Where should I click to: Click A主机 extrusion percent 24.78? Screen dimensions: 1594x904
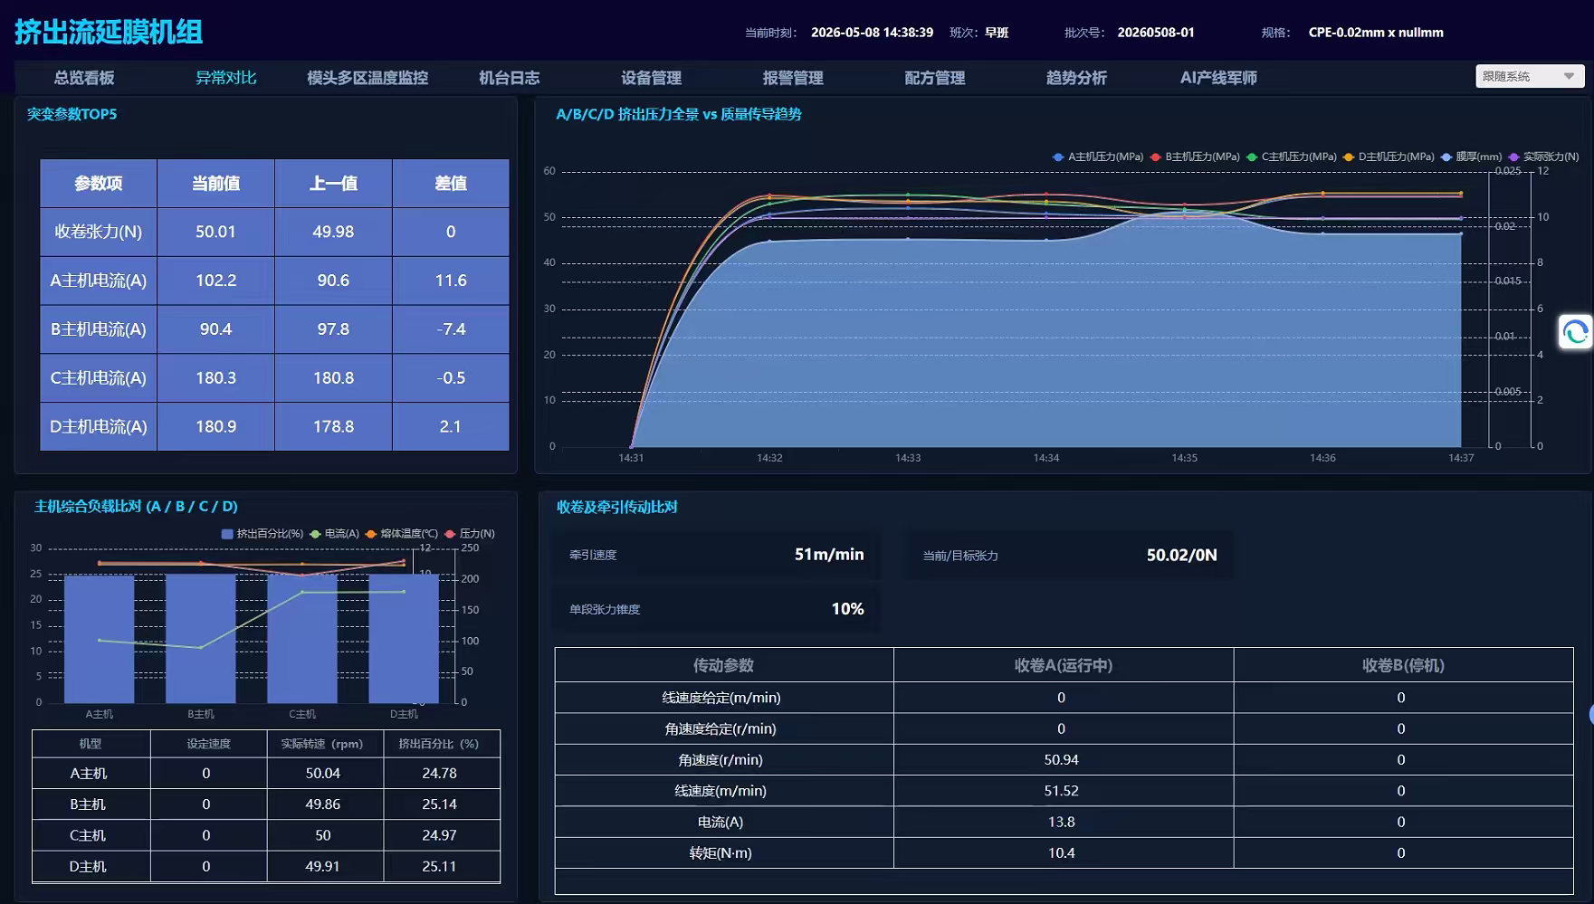(x=439, y=774)
